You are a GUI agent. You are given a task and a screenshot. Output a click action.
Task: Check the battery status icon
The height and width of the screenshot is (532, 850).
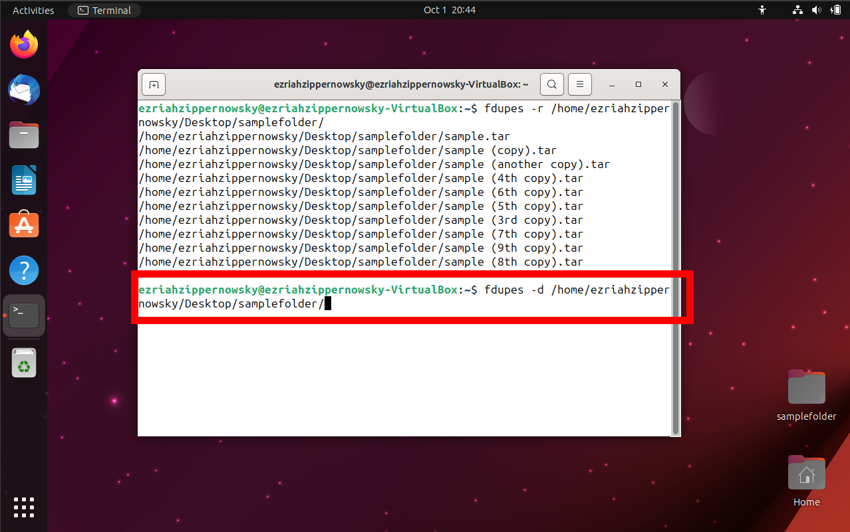pyautogui.click(x=836, y=10)
